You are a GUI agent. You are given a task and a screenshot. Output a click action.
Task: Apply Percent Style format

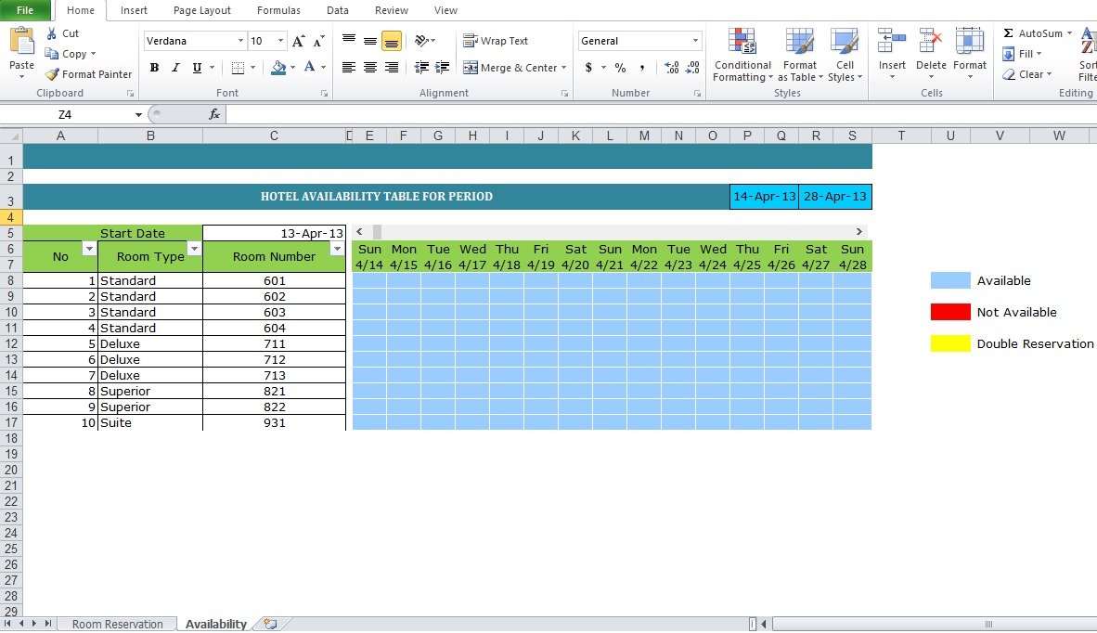(621, 68)
